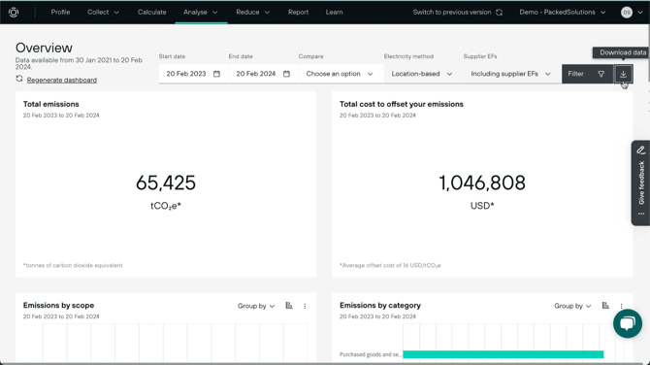Open the Group by dropdown for Emissions by category
The height and width of the screenshot is (365, 650).
[572, 306]
